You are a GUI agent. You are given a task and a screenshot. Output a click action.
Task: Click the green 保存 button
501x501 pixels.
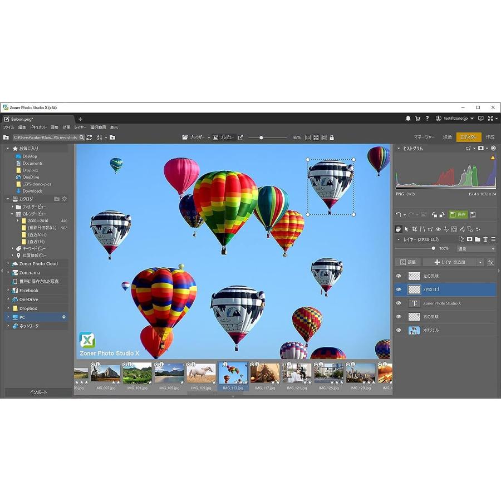[458, 214]
